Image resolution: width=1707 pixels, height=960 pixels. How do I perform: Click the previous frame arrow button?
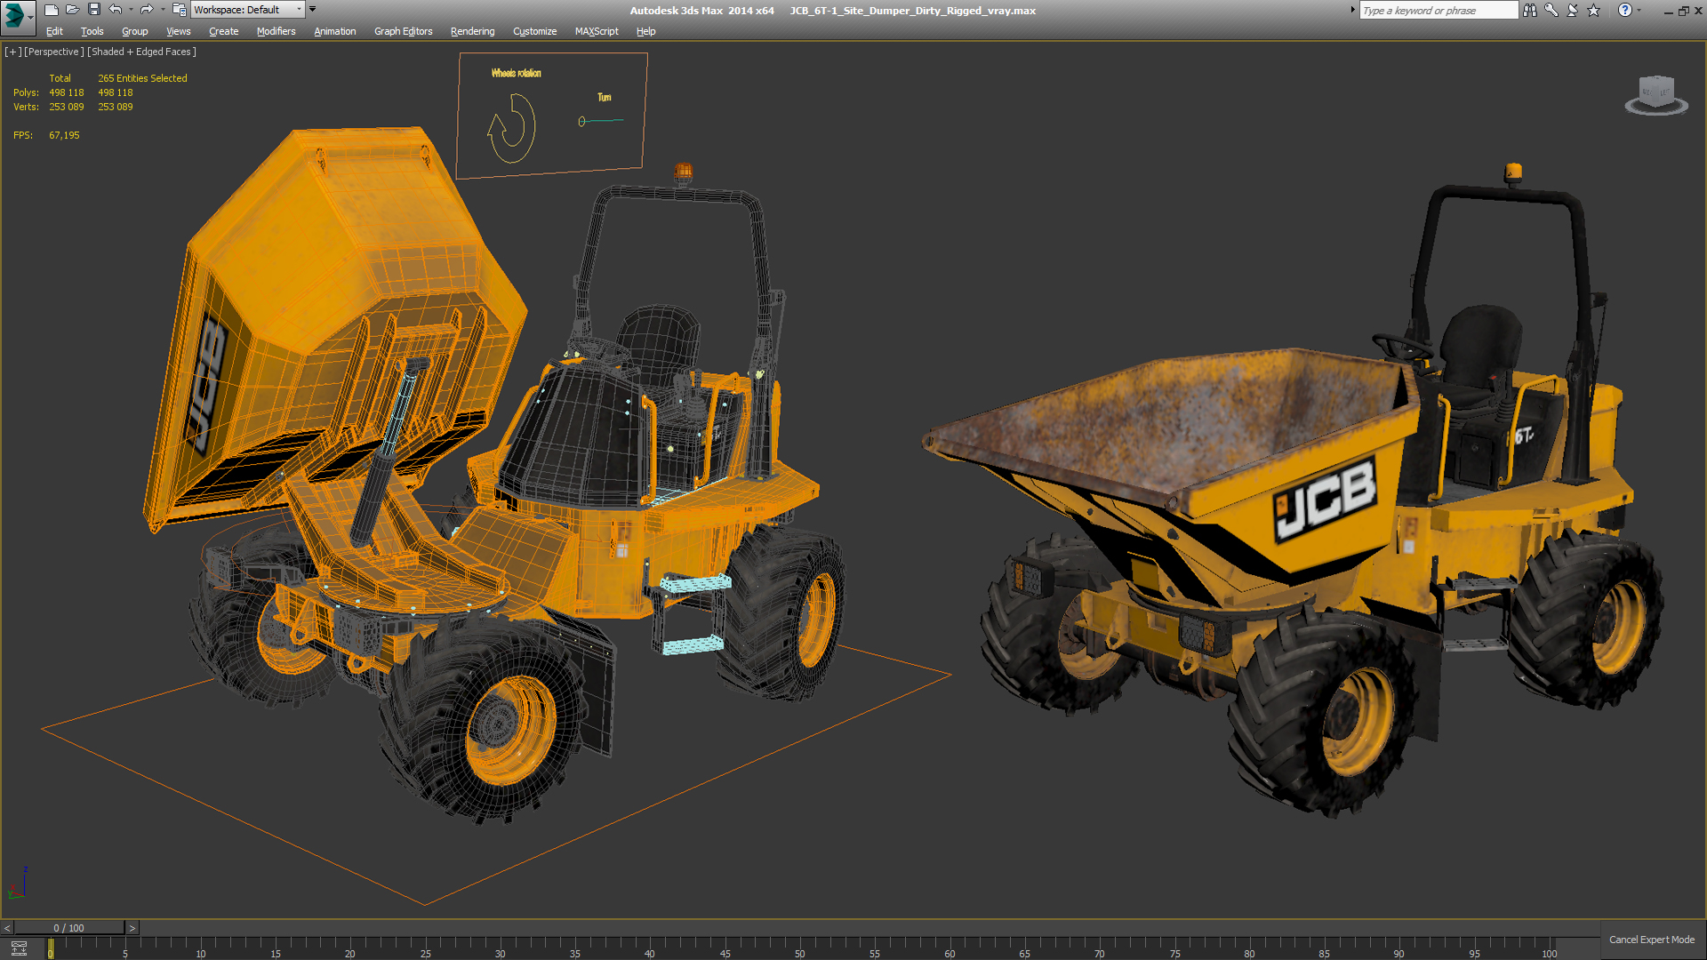pyautogui.click(x=7, y=928)
